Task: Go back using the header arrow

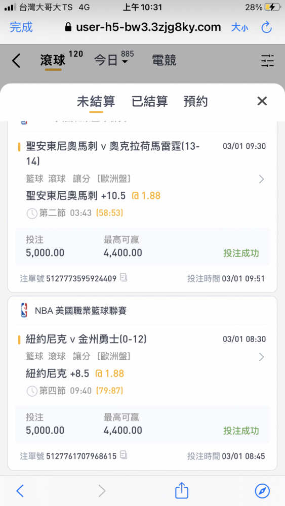Action: coord(16,61)
